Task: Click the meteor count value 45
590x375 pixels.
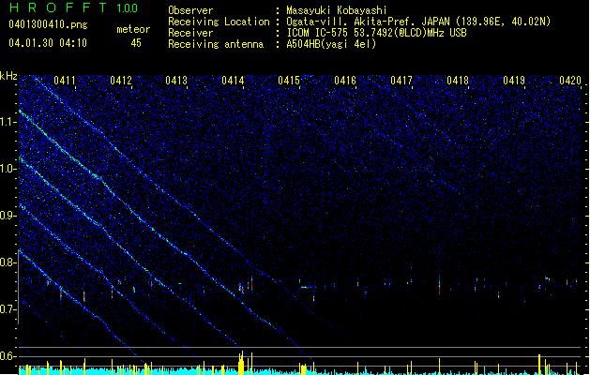Action: coord(136,43)
